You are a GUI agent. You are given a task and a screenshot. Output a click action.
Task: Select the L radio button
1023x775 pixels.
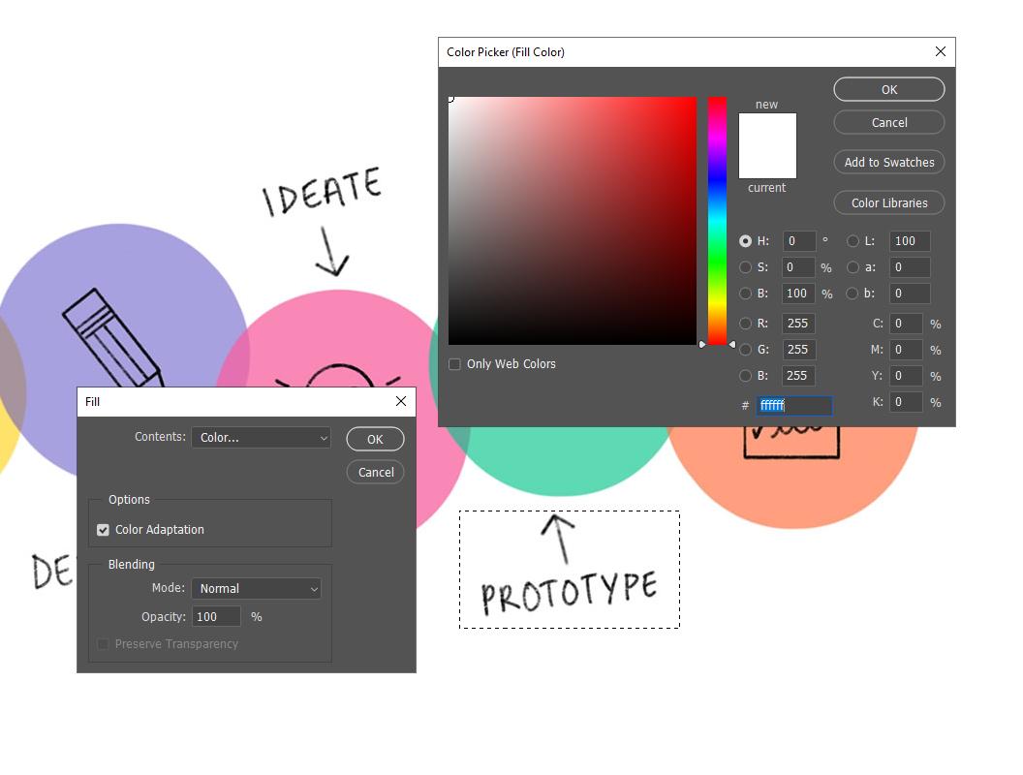pyautogui.click(x=851, y=241)
